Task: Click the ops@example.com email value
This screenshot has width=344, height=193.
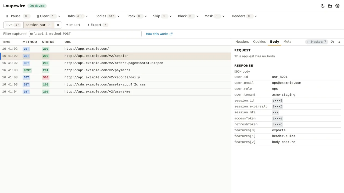Action: tap(286, 83)
